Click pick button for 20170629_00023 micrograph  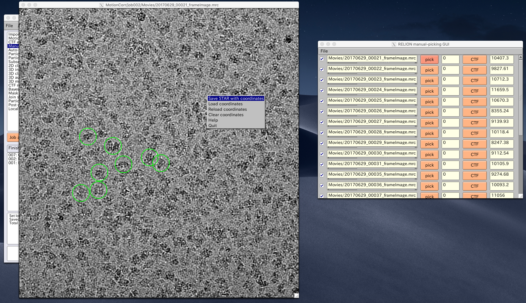click(x=429, y=81)
